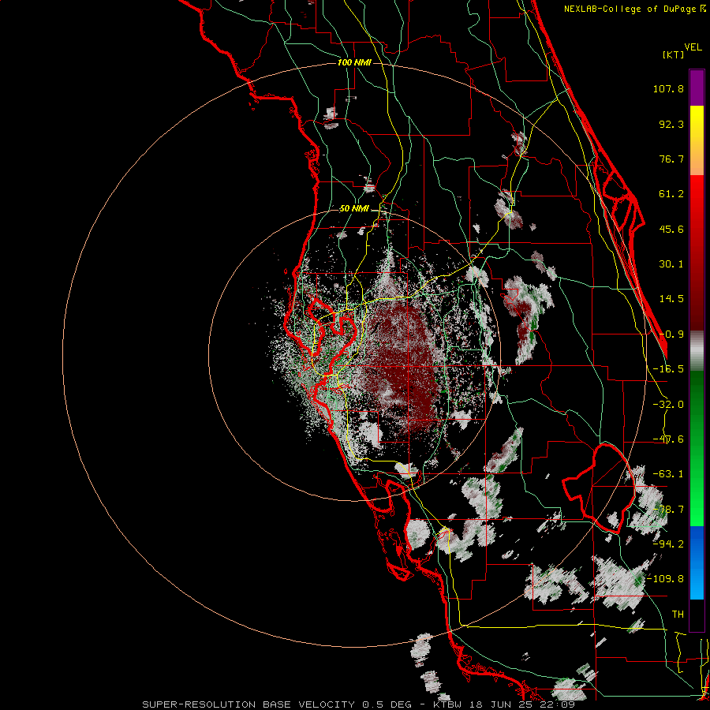Click the 30.1 legend value
710x710 pixels.
point(671,264)
